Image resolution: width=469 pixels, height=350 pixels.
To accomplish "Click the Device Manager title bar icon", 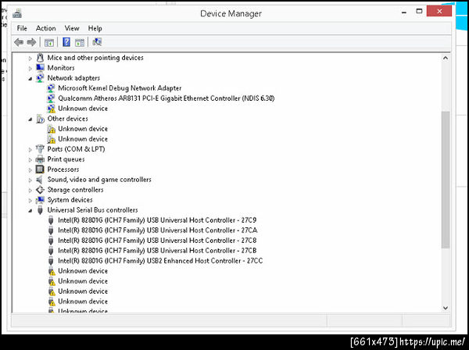I will tap(17, 13).
